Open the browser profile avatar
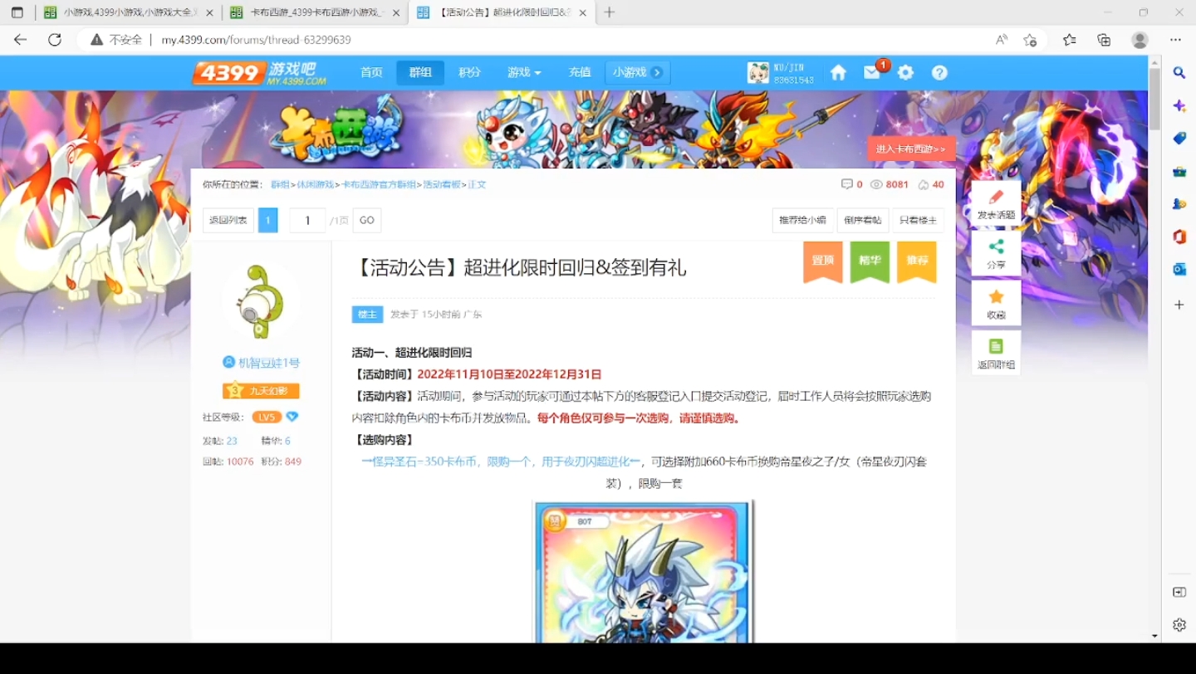 point(1140,40)
